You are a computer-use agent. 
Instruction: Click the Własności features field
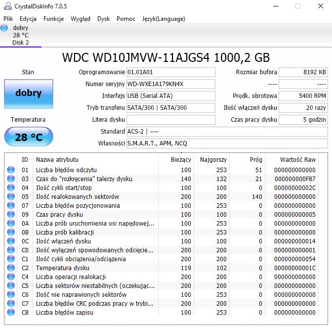point(227,143)
